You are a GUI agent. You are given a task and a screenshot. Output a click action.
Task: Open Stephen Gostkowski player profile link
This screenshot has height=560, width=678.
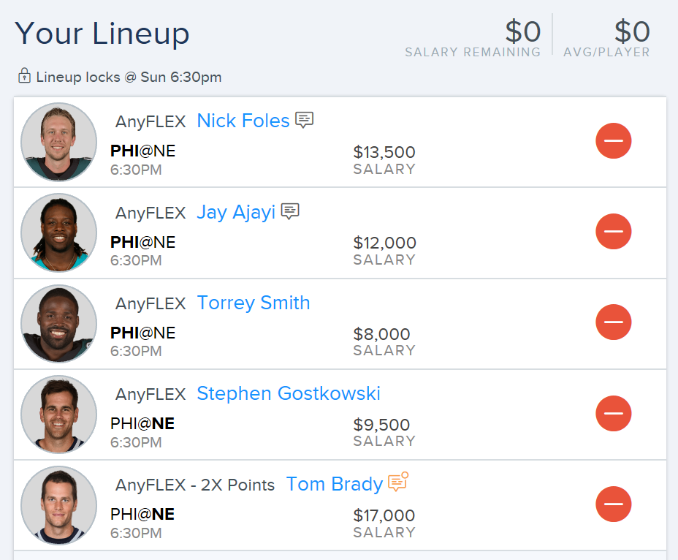coord(289,393)
